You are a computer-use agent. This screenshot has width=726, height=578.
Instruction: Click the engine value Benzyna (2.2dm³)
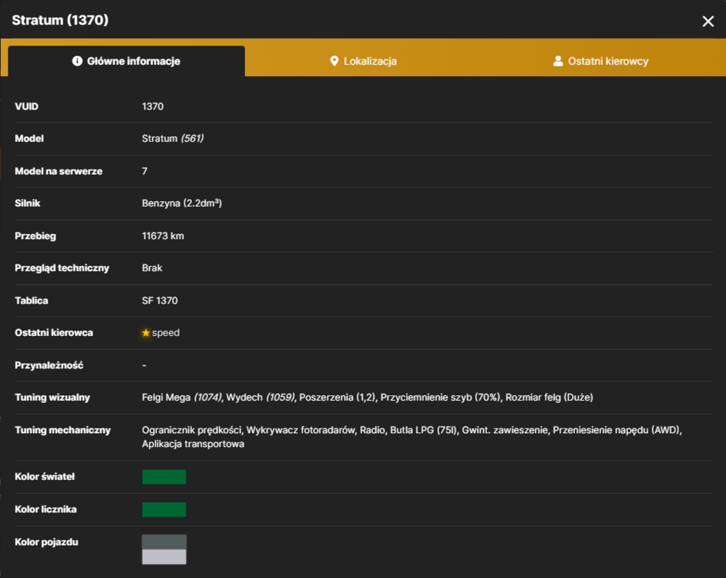tap(182, 203)
